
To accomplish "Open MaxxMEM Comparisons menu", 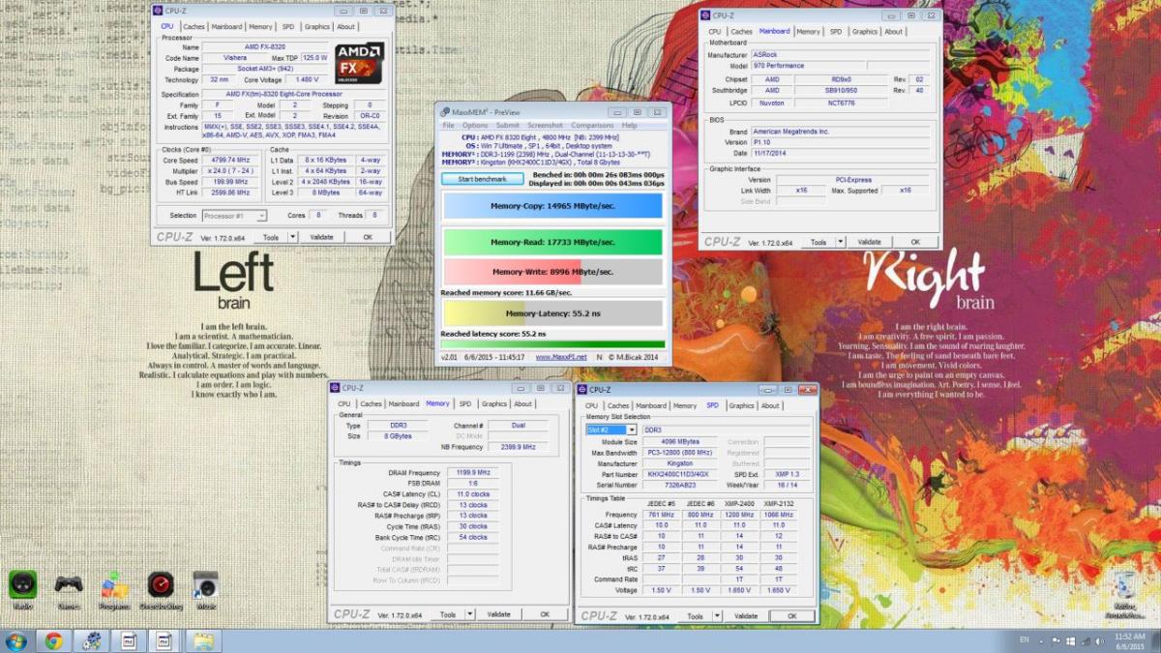I will 592,126.
